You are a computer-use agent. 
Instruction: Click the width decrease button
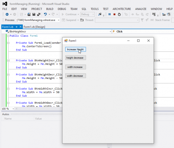[x=75, y=76]
